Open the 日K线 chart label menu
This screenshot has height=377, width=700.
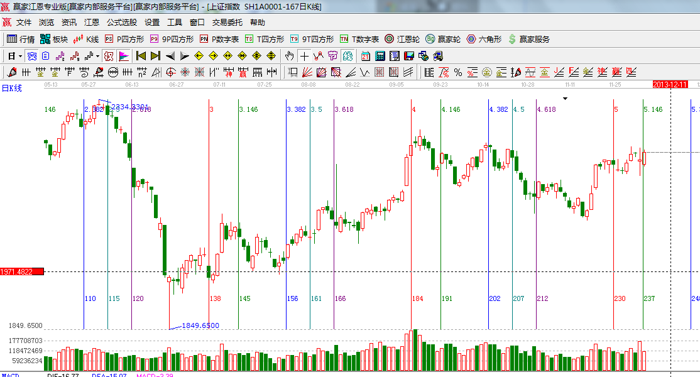(11, 88)
